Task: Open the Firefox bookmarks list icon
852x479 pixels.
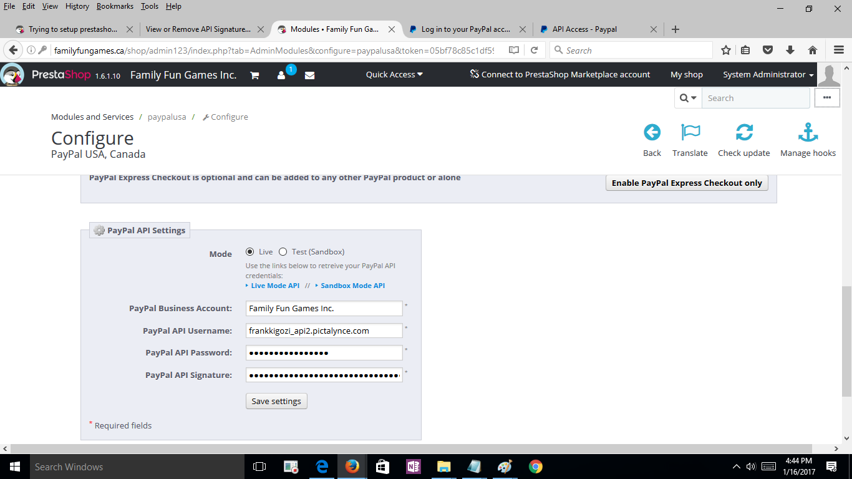Action: click(746, 50)
